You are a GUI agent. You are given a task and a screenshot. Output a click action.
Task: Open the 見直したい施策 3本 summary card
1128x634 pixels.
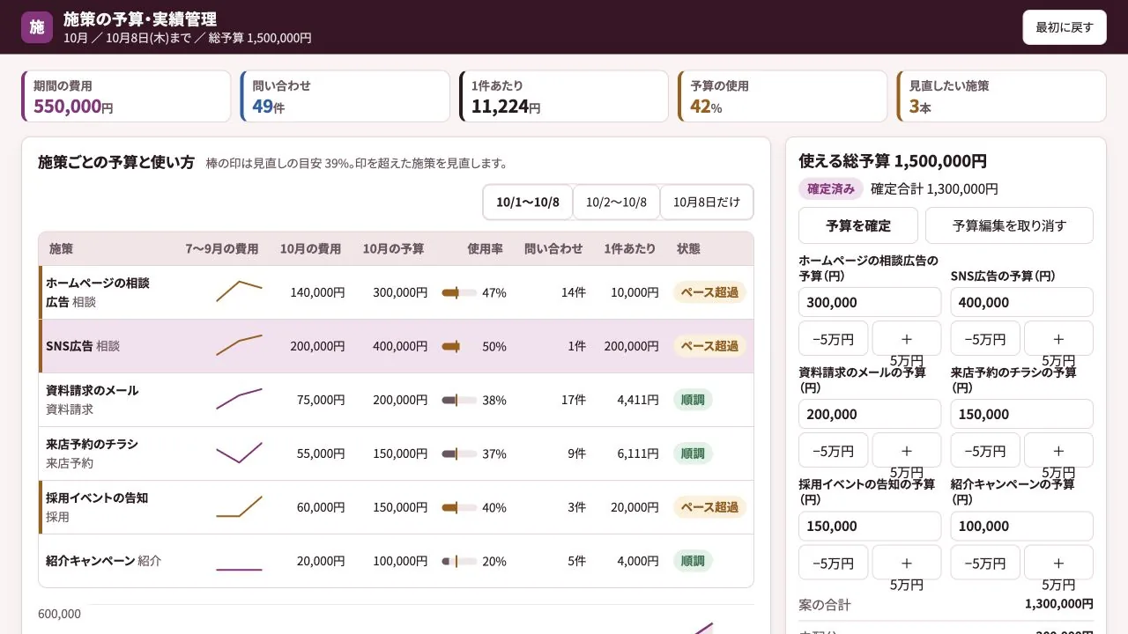tap(1001, 96)
